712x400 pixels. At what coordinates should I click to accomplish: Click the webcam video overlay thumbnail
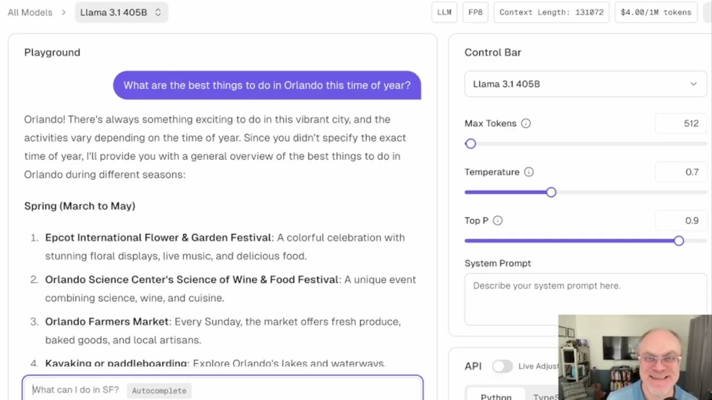coord(635,357)
